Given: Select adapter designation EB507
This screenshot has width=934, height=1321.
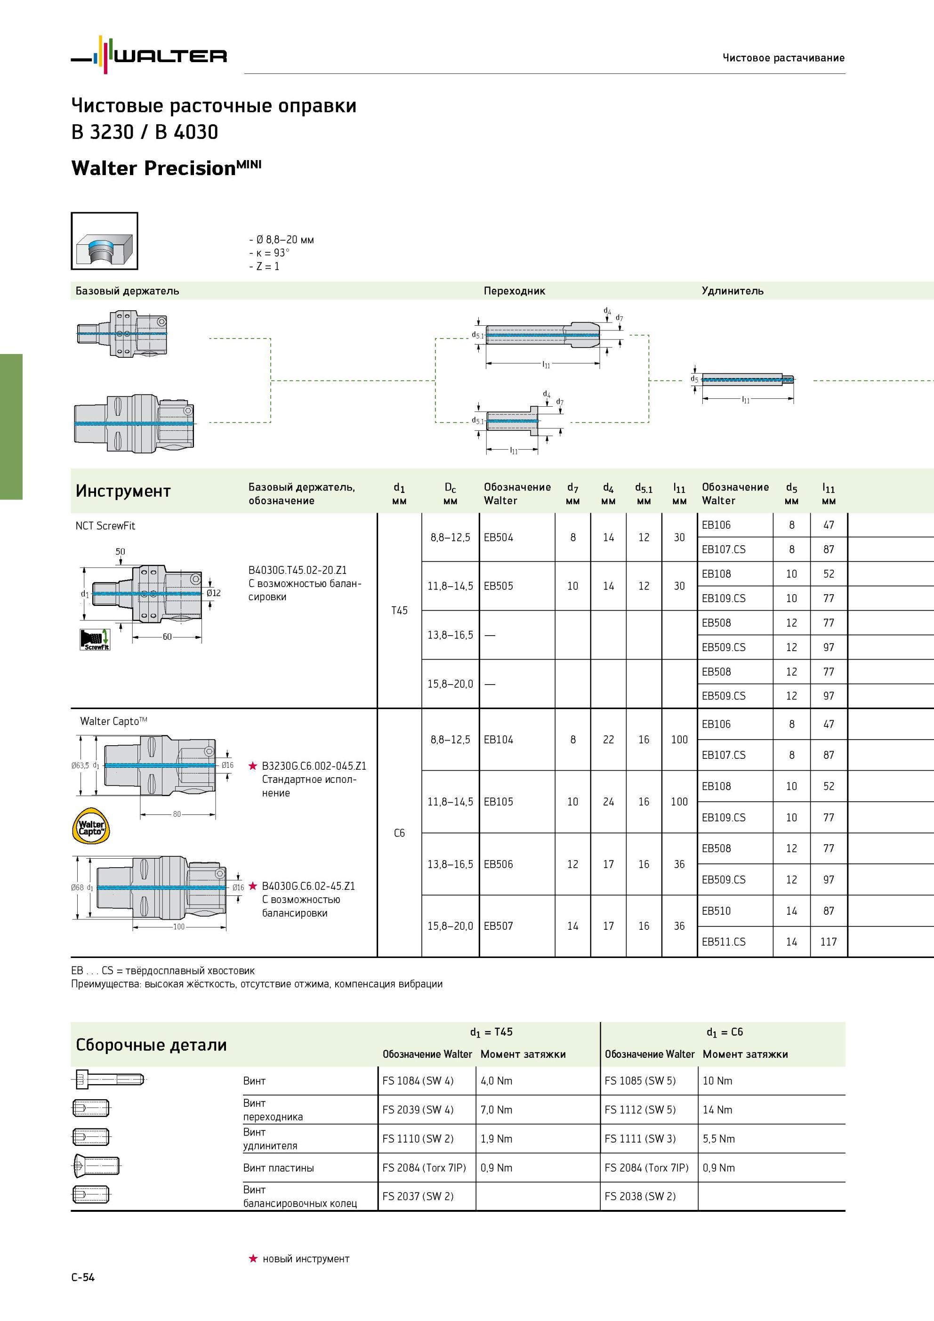Looking at the screenshot, I should pyautogui.click(x=499, y=926).
